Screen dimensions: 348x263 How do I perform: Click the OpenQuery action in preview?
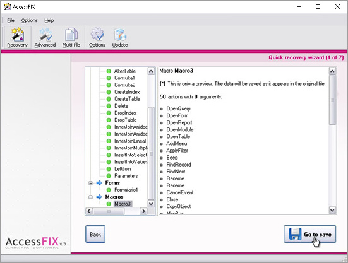[x=179, y=108]
